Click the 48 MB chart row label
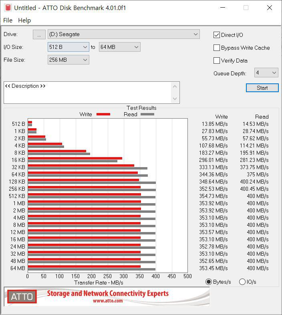This screenshot has height=315, width=282. [18, 261]
